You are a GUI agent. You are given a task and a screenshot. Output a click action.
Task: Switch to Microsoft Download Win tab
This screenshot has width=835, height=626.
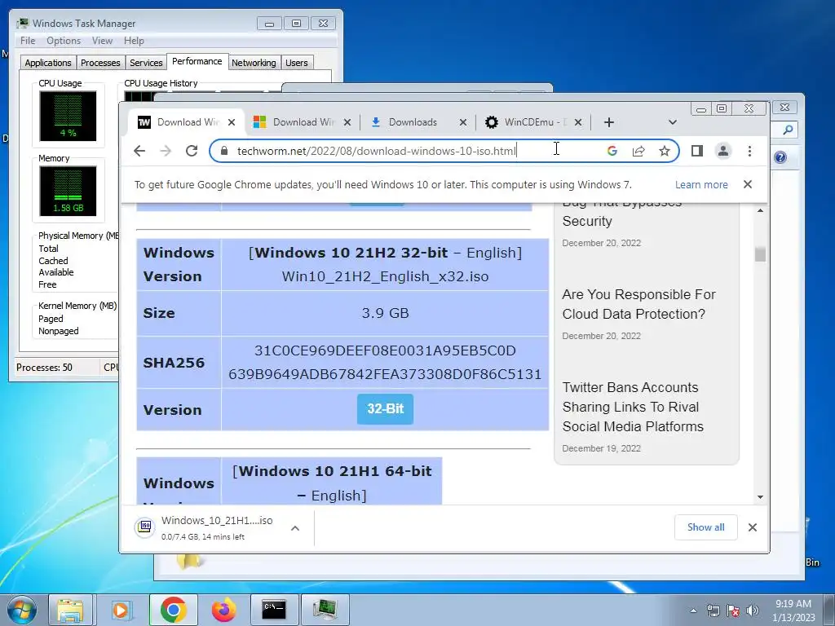301,122
